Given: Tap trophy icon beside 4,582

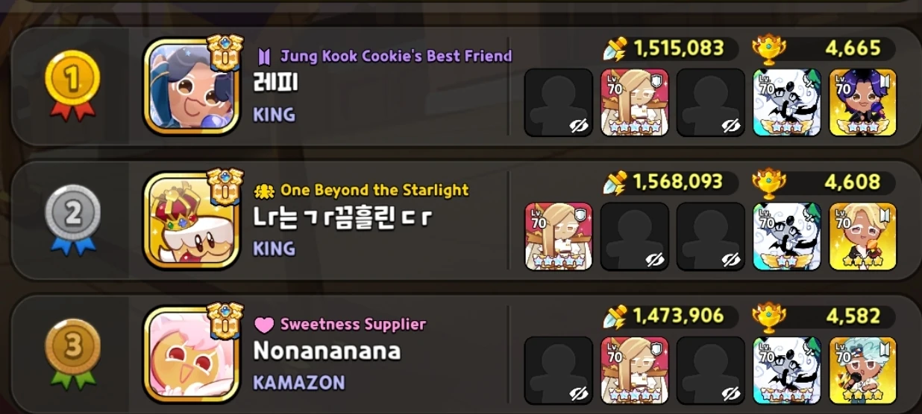Looking at the screenshot, I should coord(765,316).
